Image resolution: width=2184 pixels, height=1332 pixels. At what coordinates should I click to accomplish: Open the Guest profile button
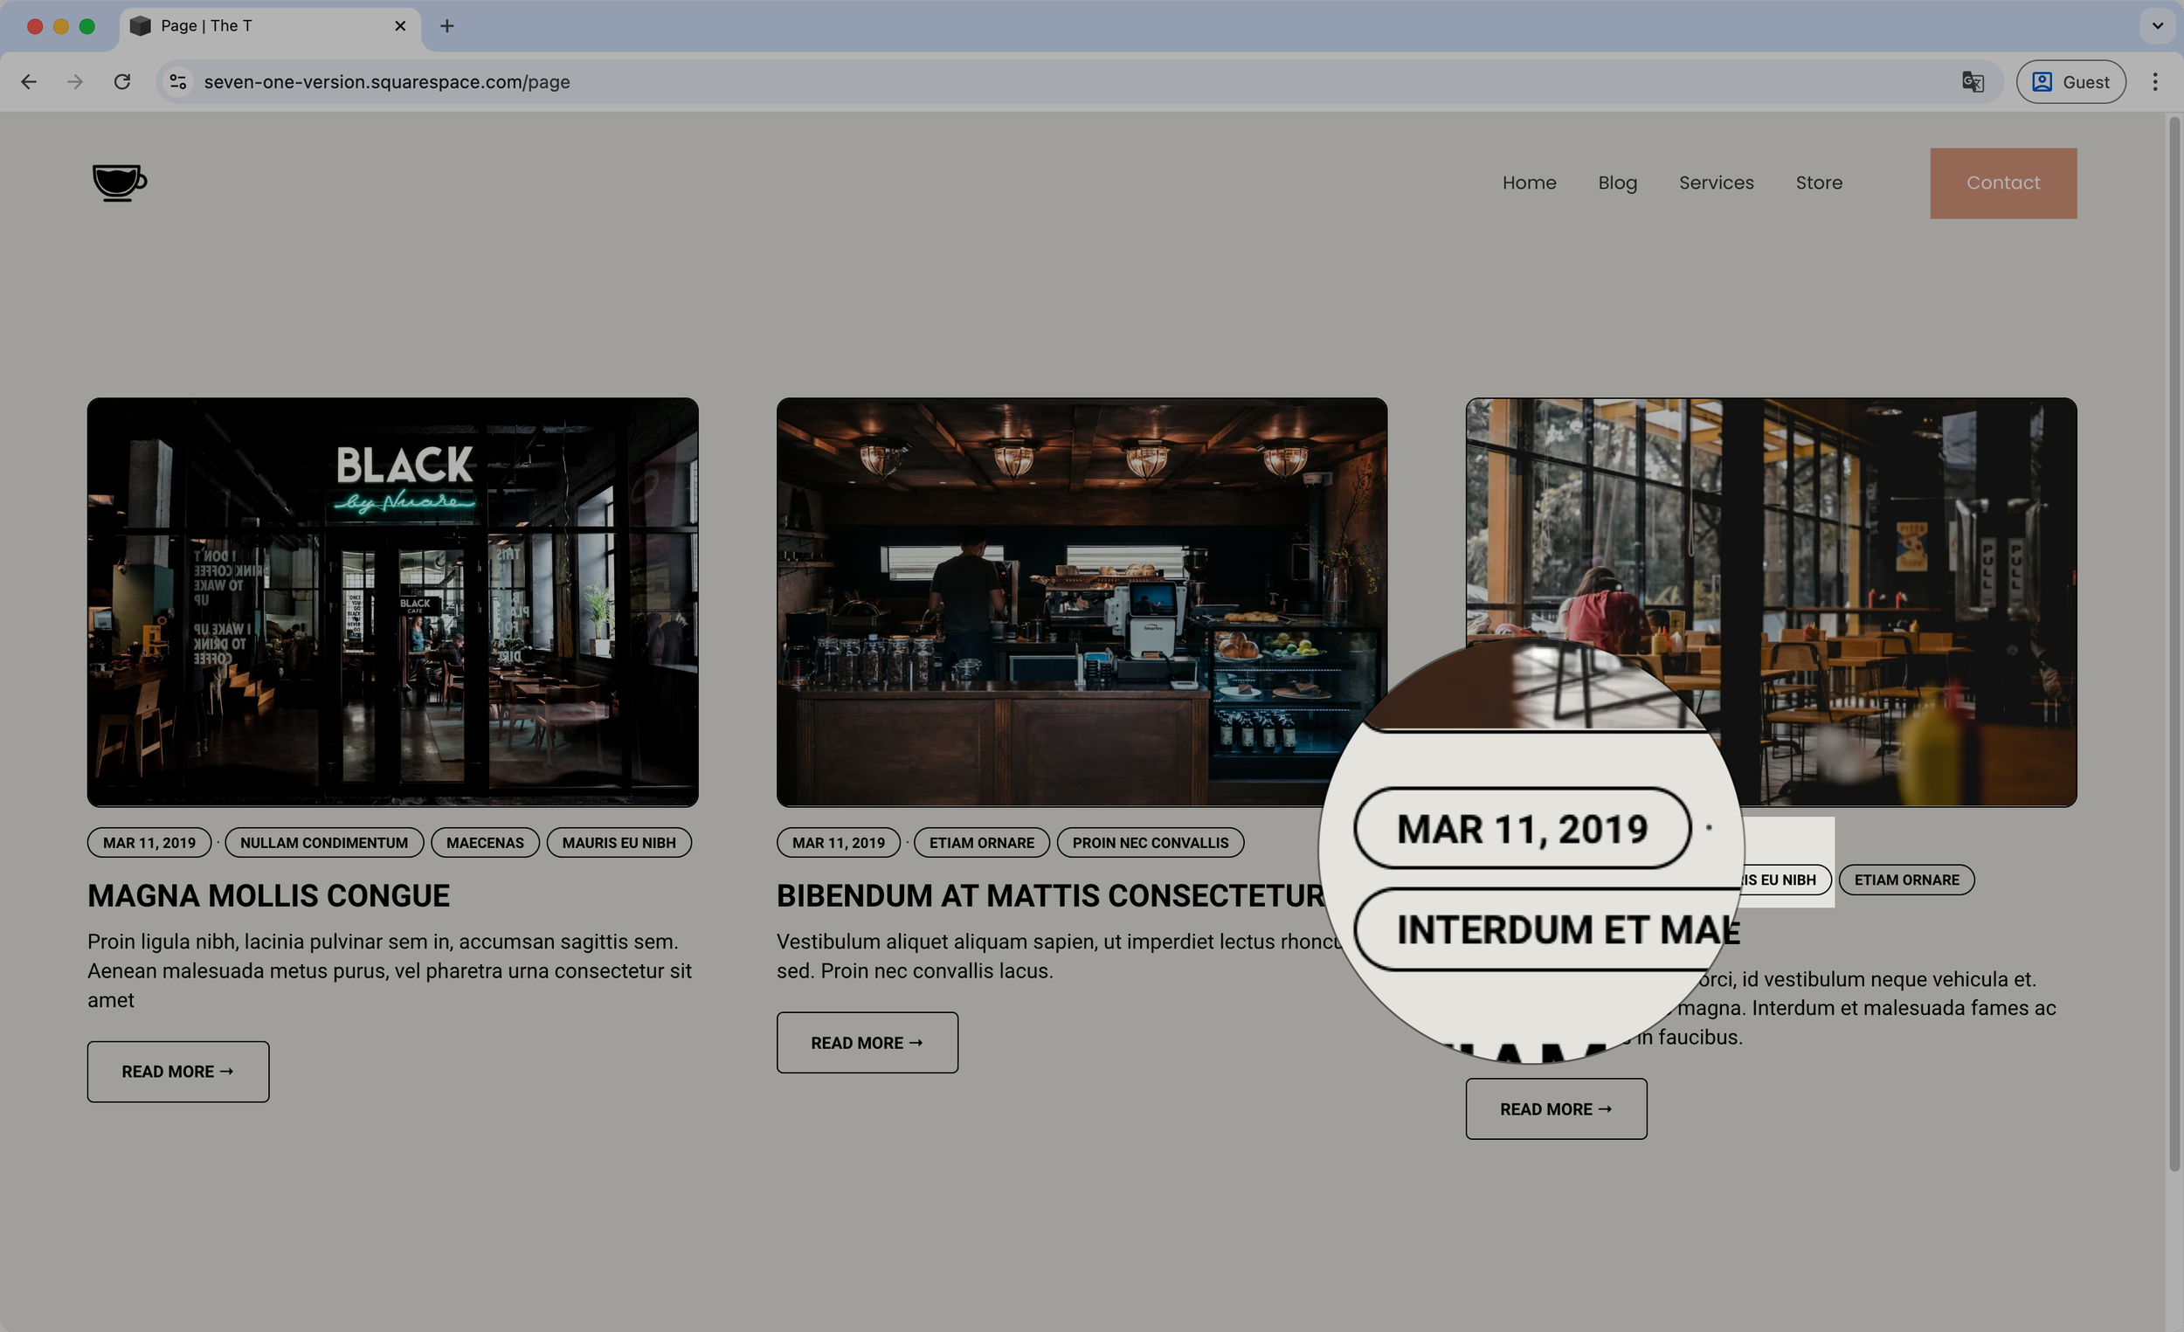click(2070, 81)
